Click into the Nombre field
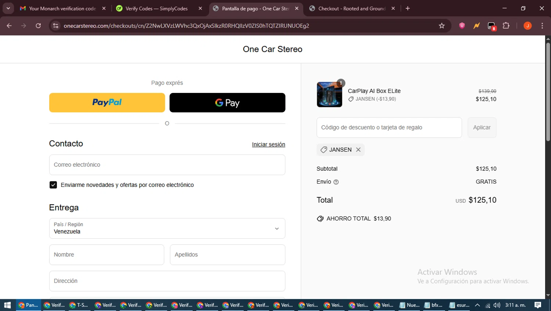Image resolution: width=551 pixels, height=311 pixels. [107, 254]
